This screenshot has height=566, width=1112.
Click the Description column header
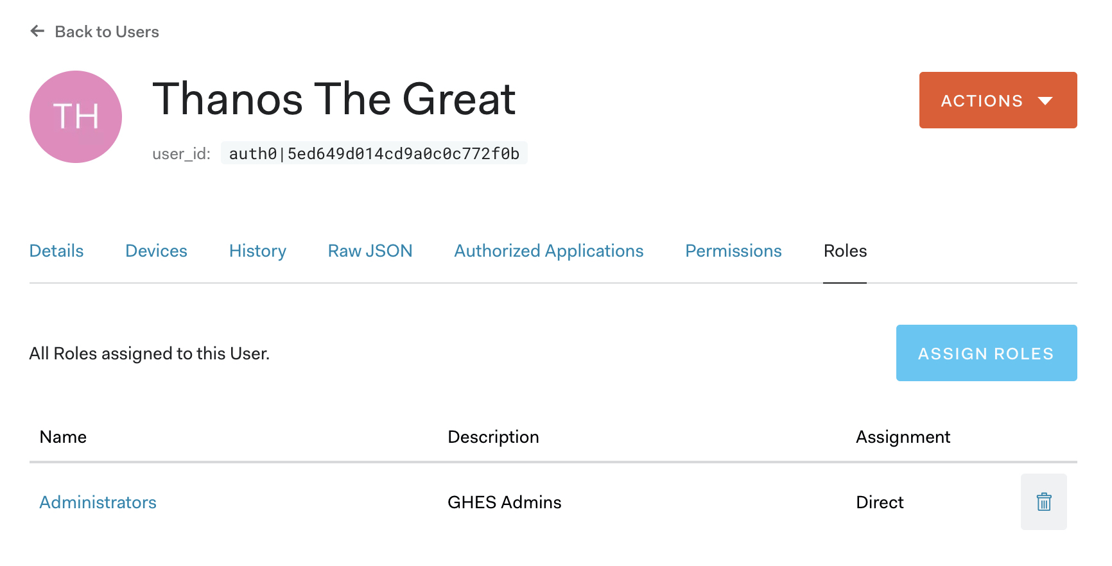tap(493, 437)
